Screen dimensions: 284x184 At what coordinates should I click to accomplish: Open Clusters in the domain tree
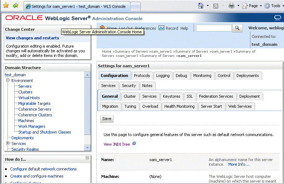[25, 92]
